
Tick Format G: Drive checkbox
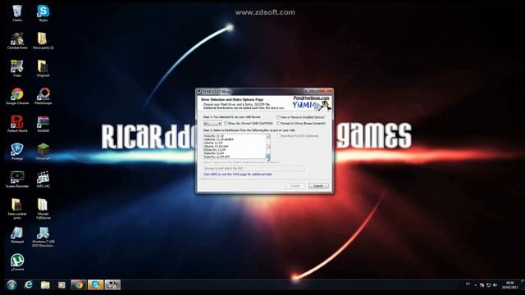(279, 124)
